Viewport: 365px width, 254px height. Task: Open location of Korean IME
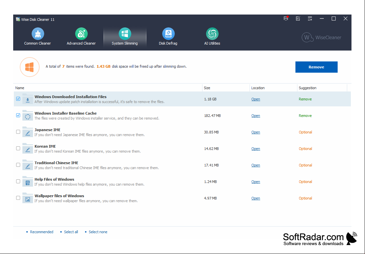(x=256, y=149)
